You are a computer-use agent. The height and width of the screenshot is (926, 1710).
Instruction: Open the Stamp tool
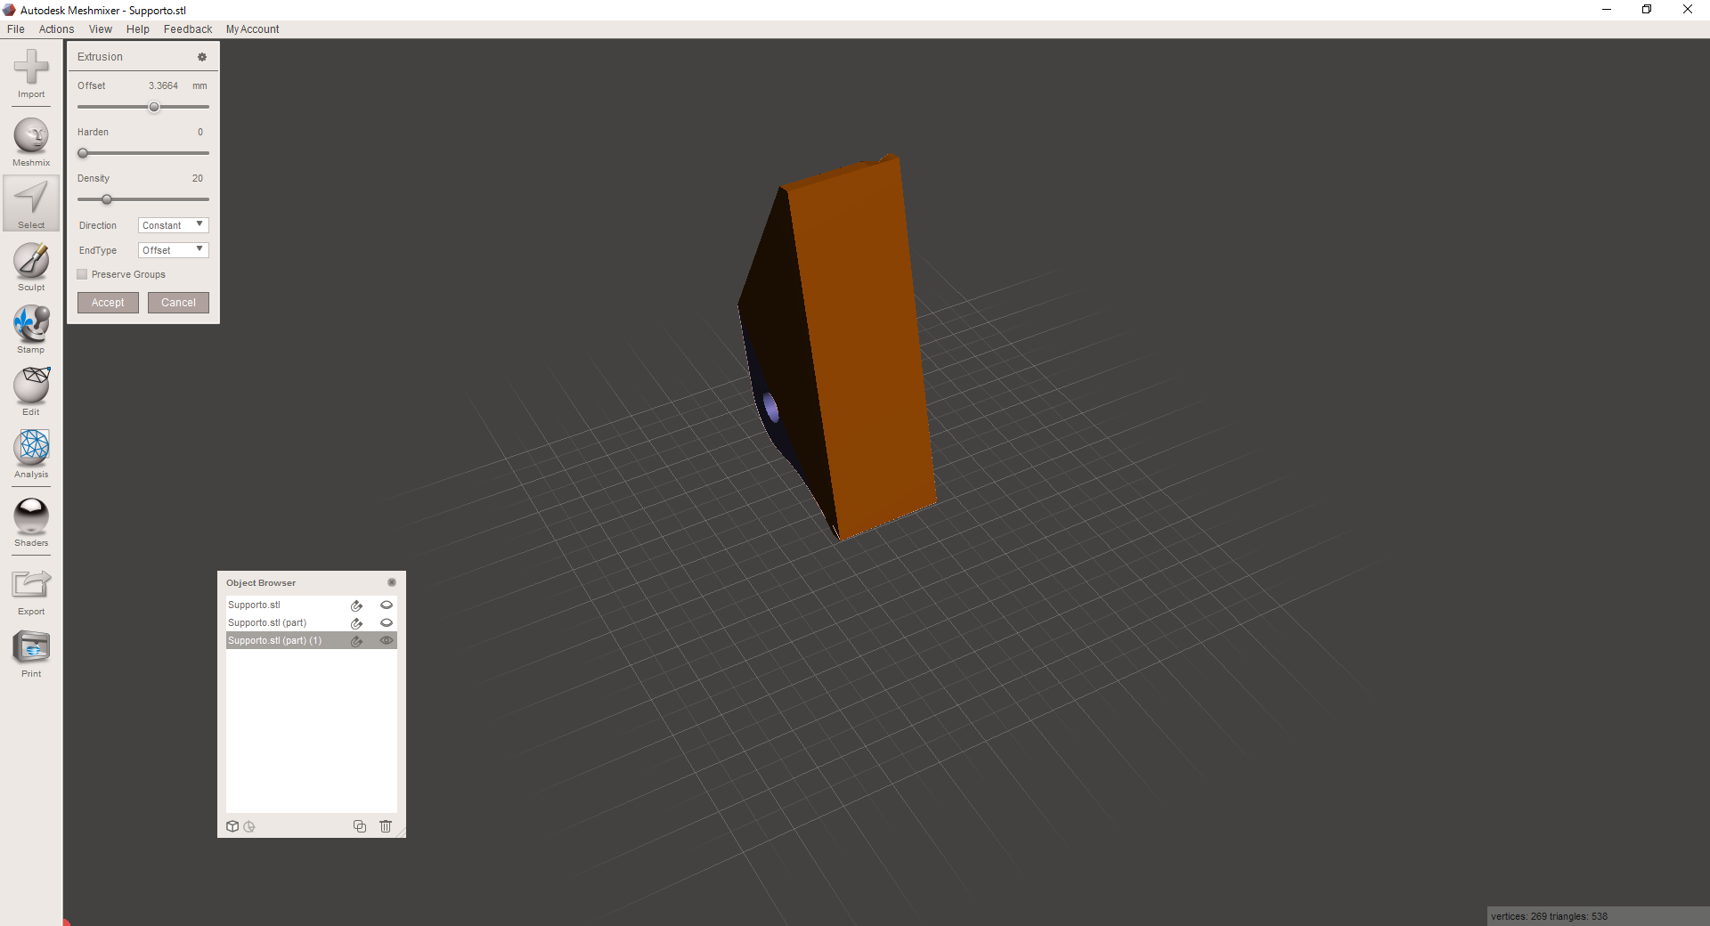(31, 329)
